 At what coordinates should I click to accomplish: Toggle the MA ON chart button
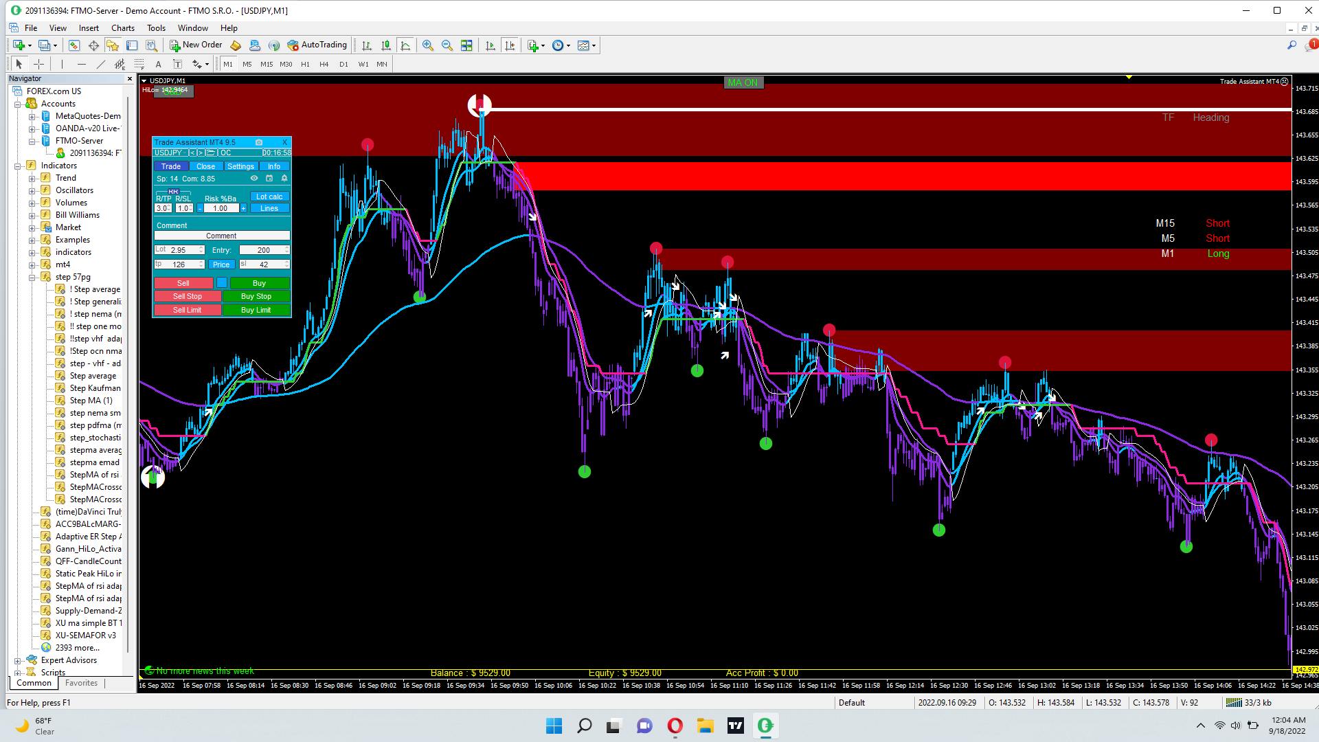[743, 82]
